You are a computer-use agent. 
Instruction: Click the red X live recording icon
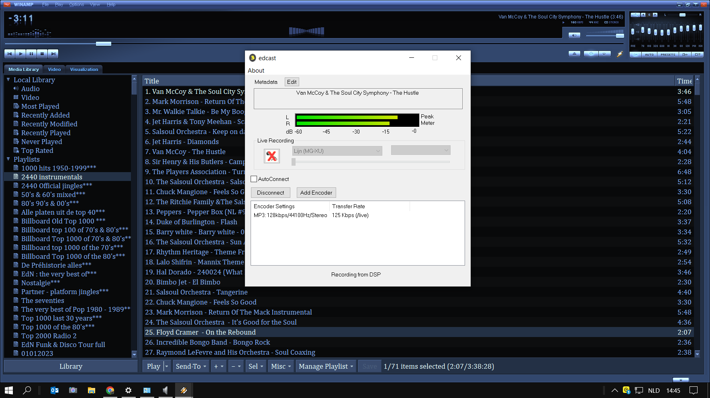272,156
